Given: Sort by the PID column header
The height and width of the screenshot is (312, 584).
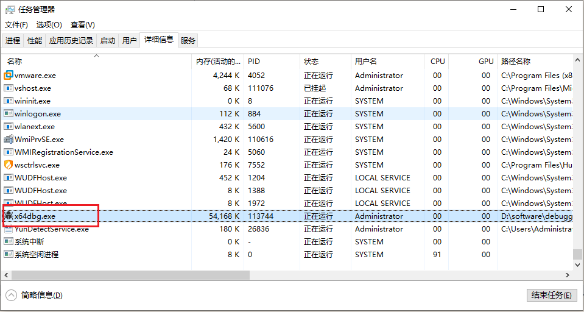Looking at the screenshot, I should coord(254,62).
